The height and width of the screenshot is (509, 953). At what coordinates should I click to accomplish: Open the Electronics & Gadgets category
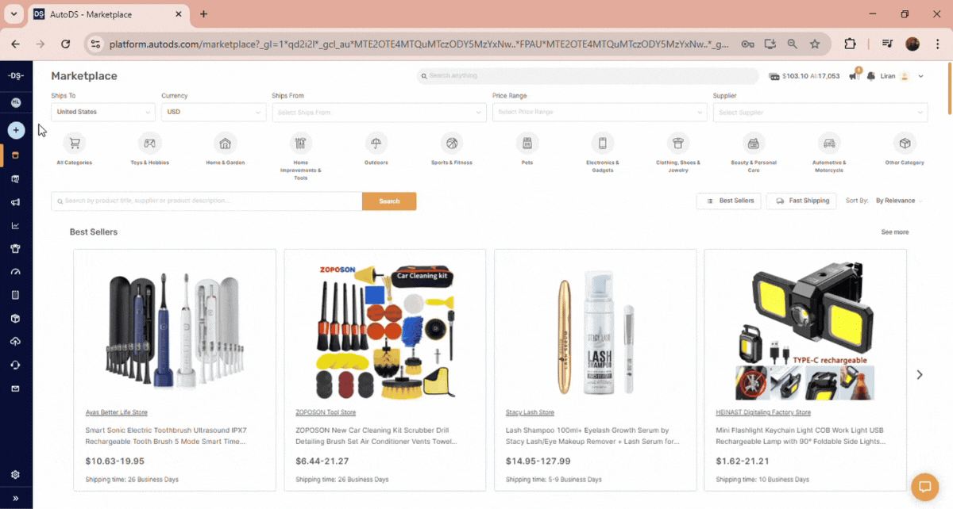tap(602, 147)
